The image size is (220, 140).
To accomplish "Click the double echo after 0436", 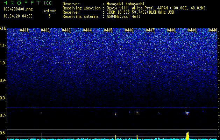I will pos(137,112).
